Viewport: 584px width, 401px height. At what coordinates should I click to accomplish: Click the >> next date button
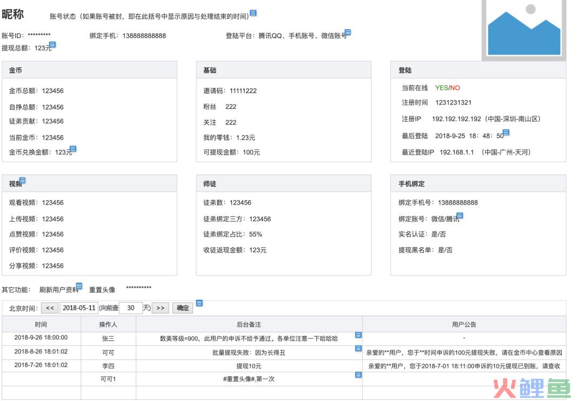tap(161, 308)
